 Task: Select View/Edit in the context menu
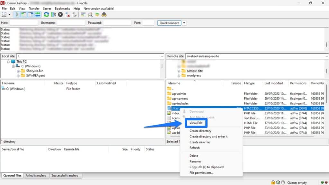click(196, 123)
